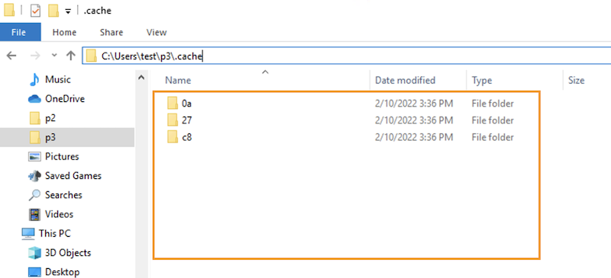Click the Properties quick access icon

coord(35,11)
